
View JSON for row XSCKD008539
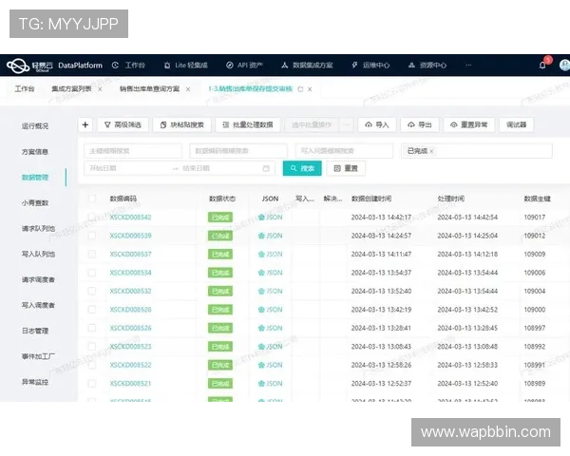tap(270, 236)
